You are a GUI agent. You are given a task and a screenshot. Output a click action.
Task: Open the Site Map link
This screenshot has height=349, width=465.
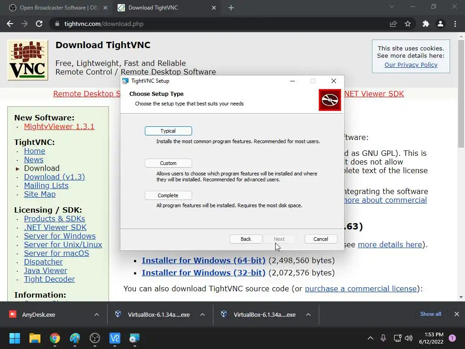pos(40,194)
